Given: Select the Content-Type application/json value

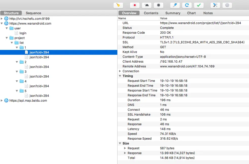Looking at the screenshot, I should [183, 57].
